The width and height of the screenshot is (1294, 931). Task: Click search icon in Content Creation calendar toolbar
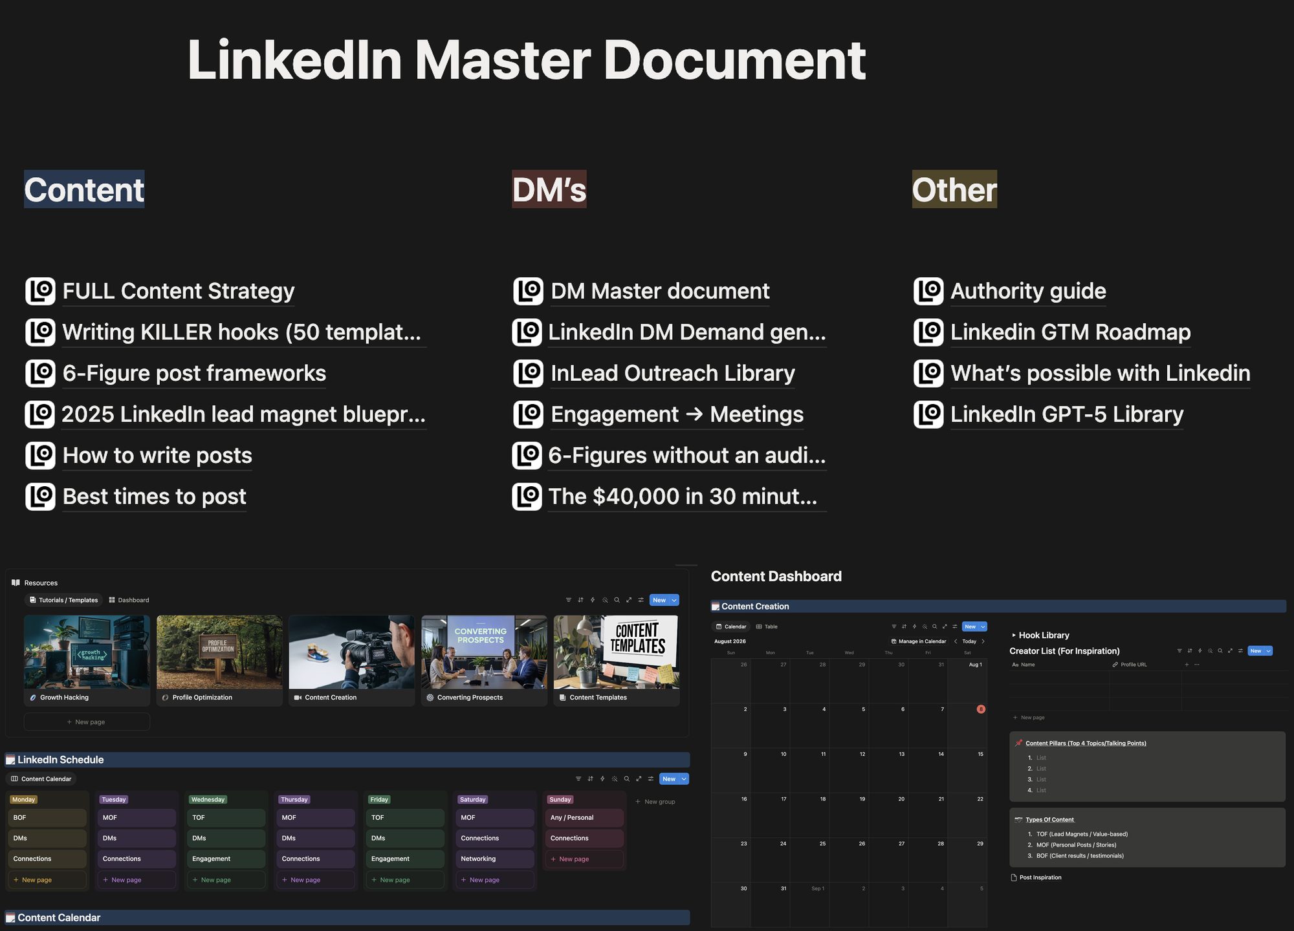pyautogui.click(x=934, y=626)
